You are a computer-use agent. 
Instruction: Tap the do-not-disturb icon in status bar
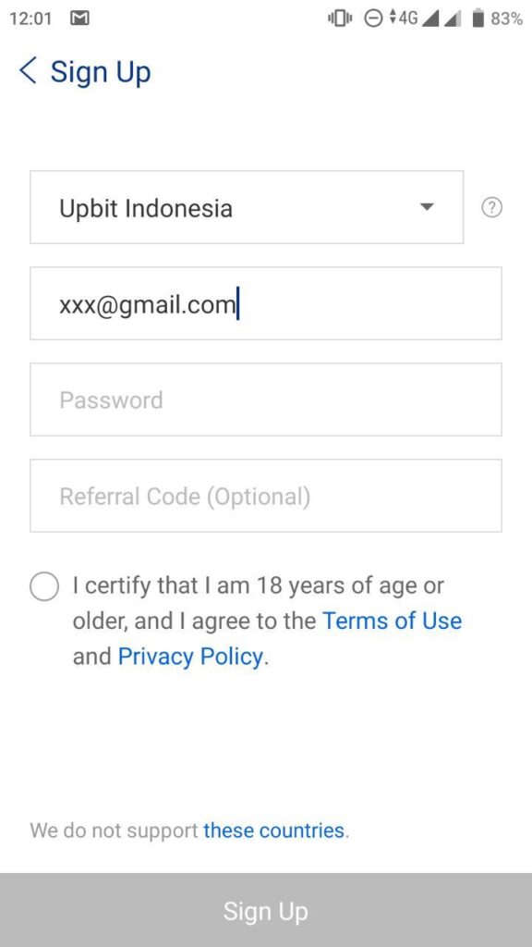pyautogui.click(x=373, y=18)
